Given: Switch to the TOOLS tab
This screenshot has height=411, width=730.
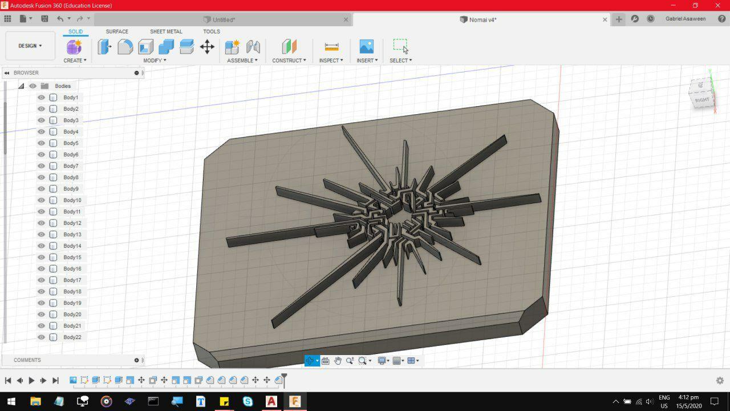Looking at the screenshot, I should coord(212,31).
